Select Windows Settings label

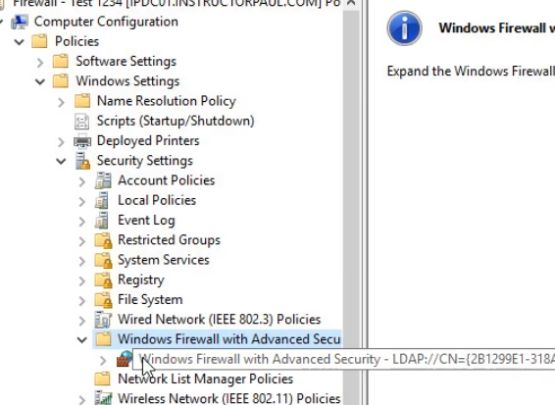pos(127,81)
